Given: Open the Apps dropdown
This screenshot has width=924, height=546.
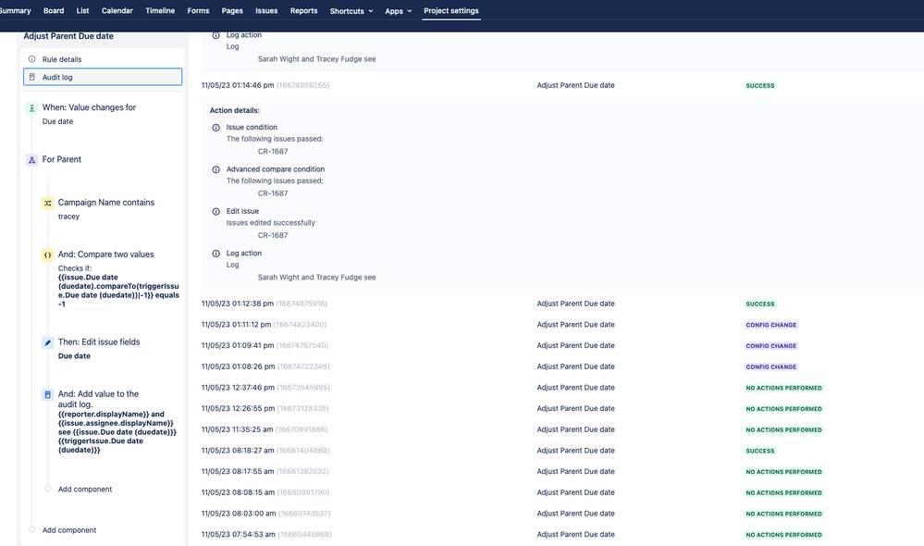Looking at the screenshot, I should (x=396, y=12).
